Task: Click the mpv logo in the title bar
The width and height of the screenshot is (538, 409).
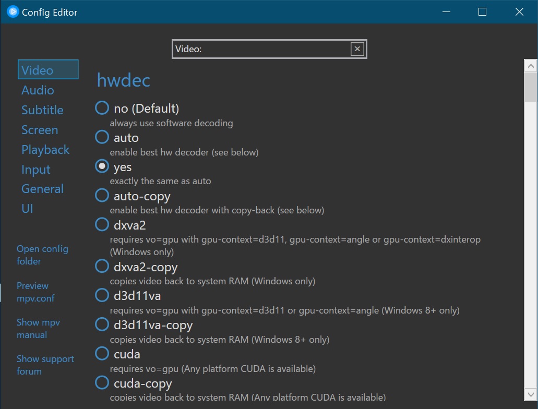Action: point(13,11)
